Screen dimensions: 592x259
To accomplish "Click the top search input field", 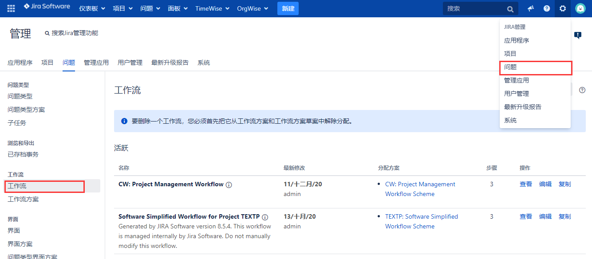I will tap(475, 8).
